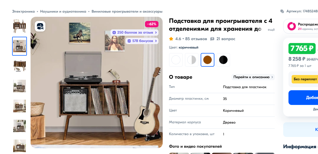Open the Электроника breadcrumb

pyautogui.click(x=23, y=12)
